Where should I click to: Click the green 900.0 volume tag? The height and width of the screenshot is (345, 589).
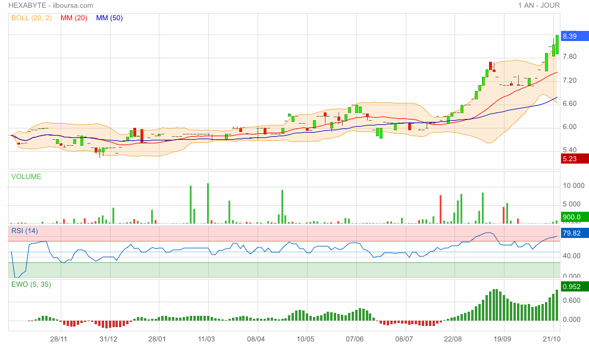point(575,217)
